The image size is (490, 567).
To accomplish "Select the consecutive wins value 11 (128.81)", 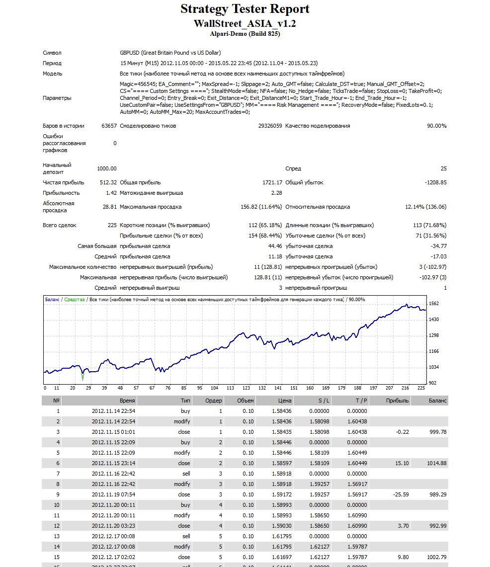I will tap(268, 267).
